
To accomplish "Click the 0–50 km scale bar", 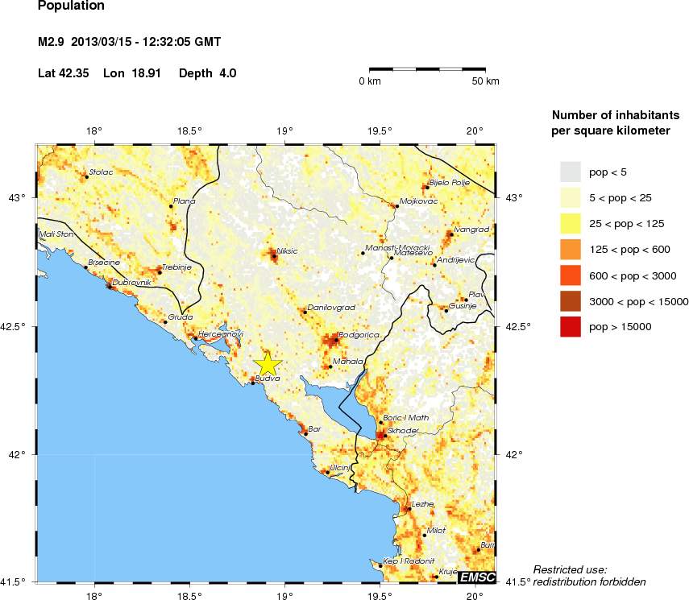I will click(427, 70).
